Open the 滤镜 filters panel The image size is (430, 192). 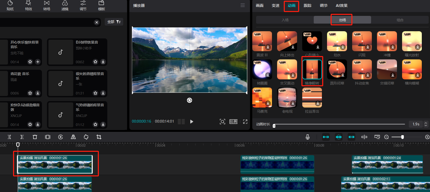65,6
